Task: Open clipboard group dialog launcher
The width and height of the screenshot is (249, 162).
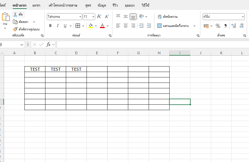Action: click(x=42, y=36)
